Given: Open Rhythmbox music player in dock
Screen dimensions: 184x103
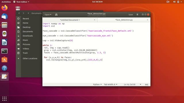Looking at the screenshot, I should pyautogui.click(x=5, y=34).
